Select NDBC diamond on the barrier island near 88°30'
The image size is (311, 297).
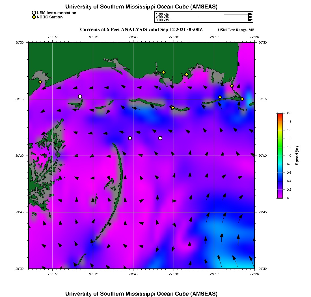tap(173, 107)
